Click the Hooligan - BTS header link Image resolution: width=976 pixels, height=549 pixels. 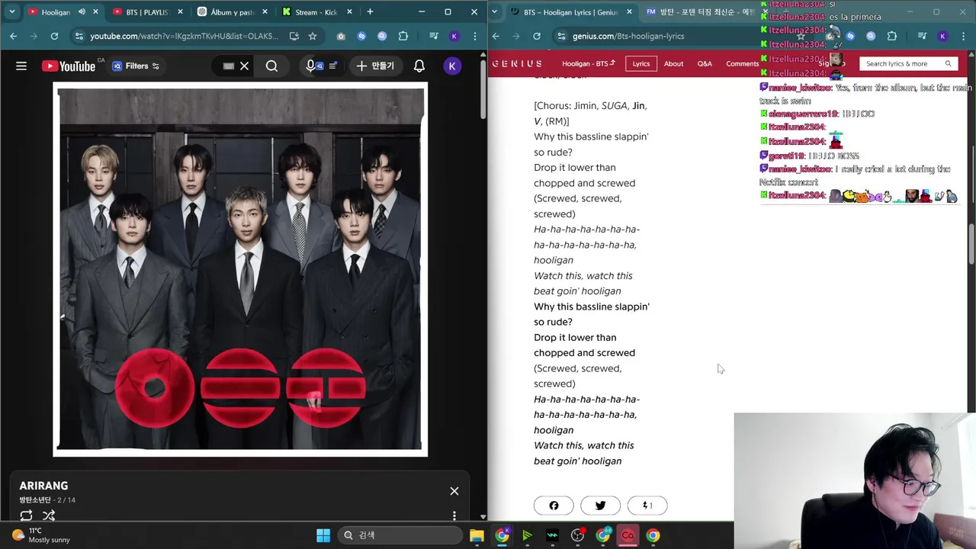coord(588,63)
